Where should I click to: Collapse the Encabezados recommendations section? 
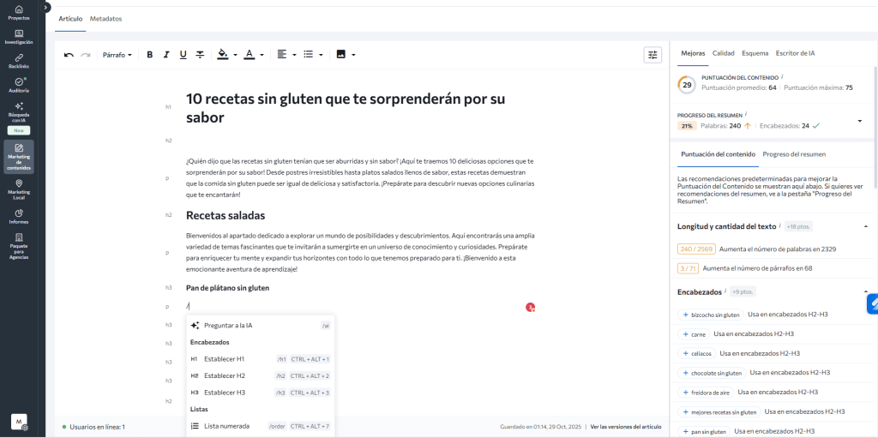pyautogui.click(x=866, y=291)
